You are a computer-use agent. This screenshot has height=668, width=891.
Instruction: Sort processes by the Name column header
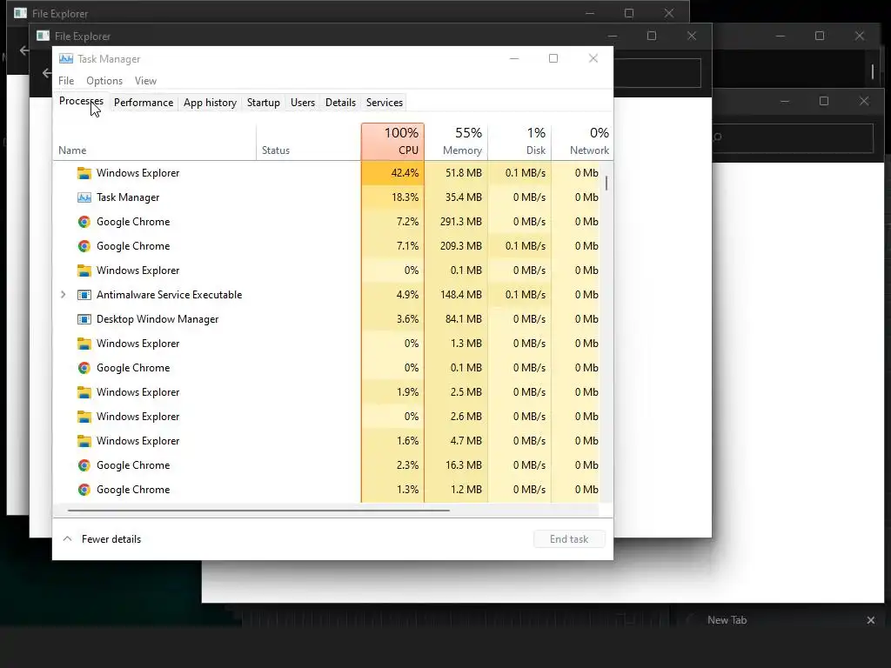click(155, 142)
